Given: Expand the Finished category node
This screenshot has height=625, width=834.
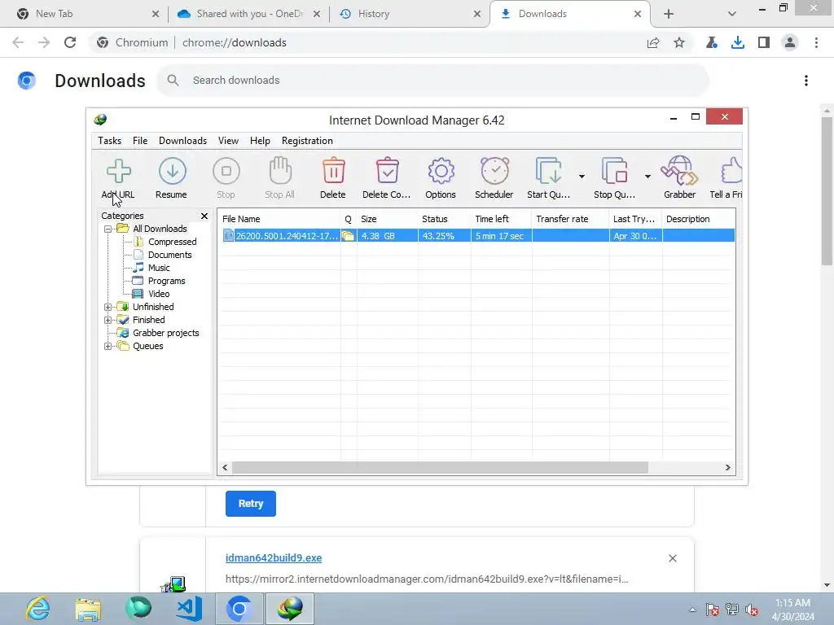Looking at the screenshot, I should tap(108, 320).
